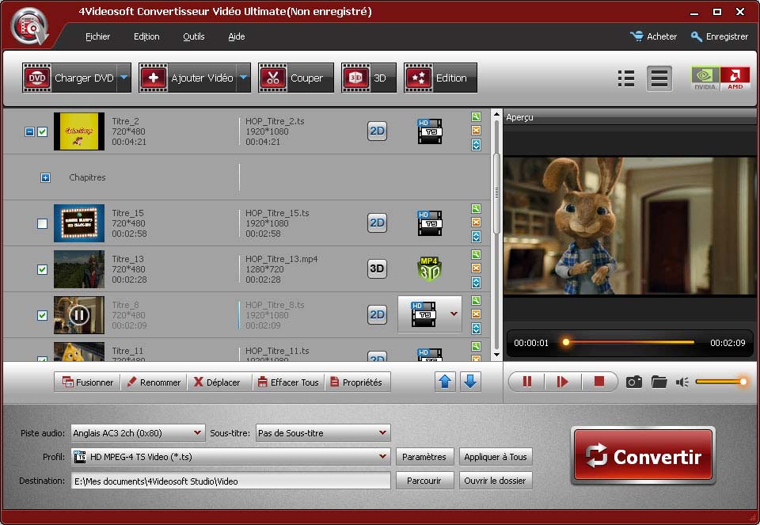Toggle the 2D button for Titre_8
760x525 pixels.
tap(377, 314)
